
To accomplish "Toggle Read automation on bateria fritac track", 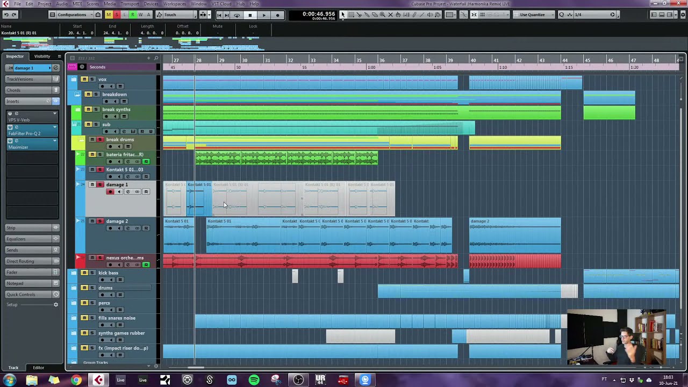I will coord(146,162).
